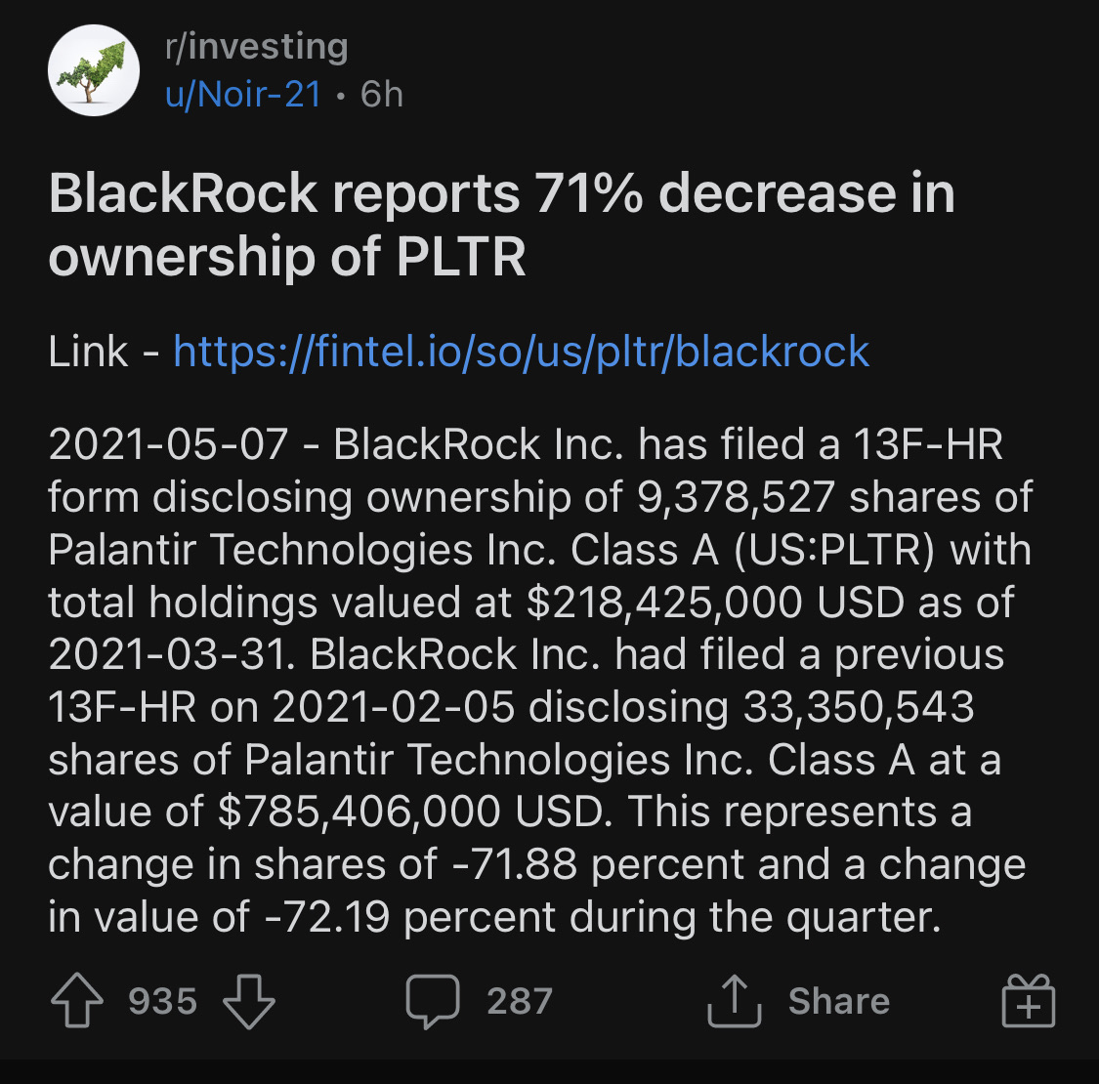Open the fintel.io blackrock link
The width and height of the screenshot is (1099, 1084).
[522, 351]
